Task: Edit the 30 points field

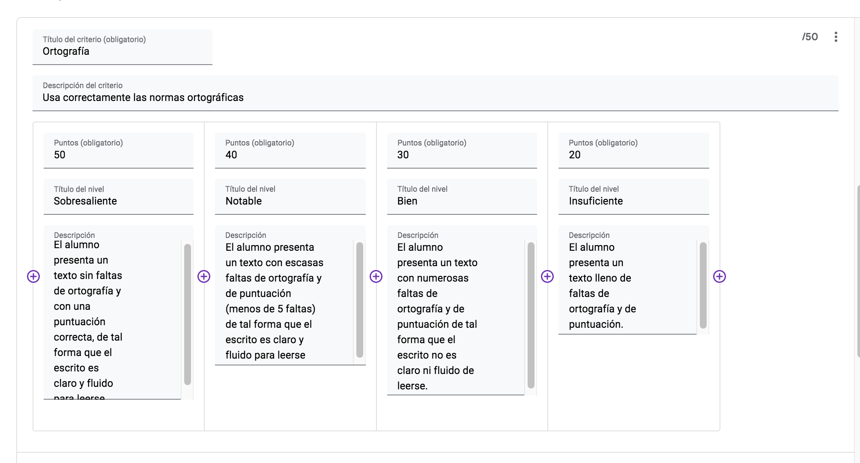Action: point(462,155)
